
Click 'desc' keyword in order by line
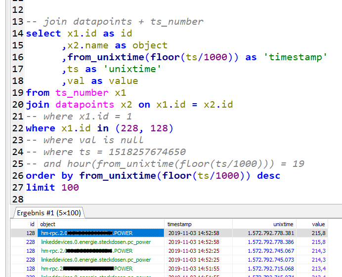(269, 176)
